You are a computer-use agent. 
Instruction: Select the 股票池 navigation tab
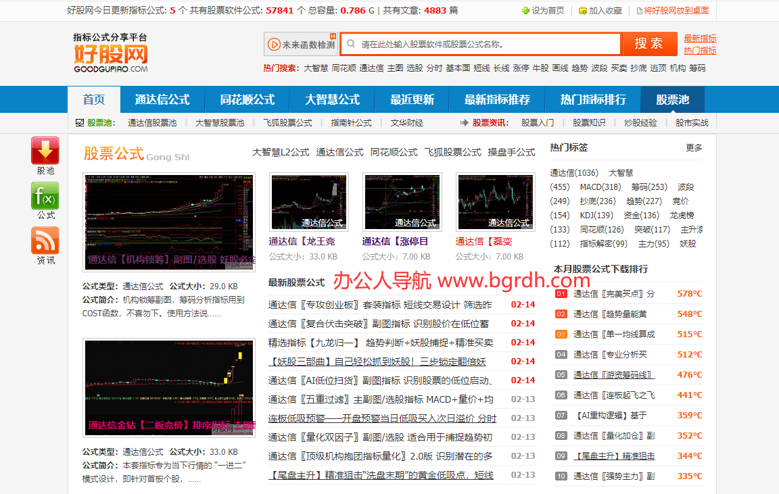pyautogui.click(x=673, y=100)
